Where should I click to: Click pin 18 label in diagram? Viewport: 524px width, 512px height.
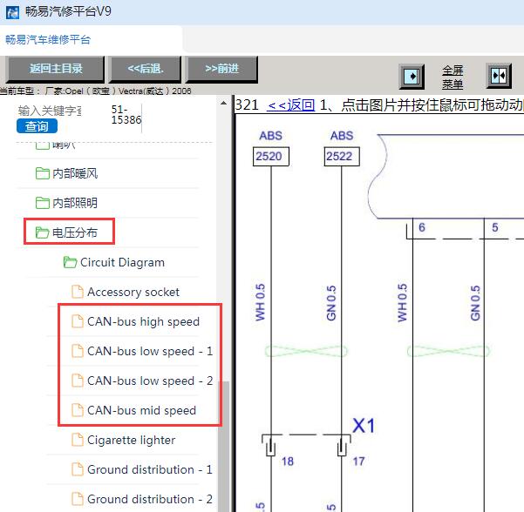(x=288, y=461)
